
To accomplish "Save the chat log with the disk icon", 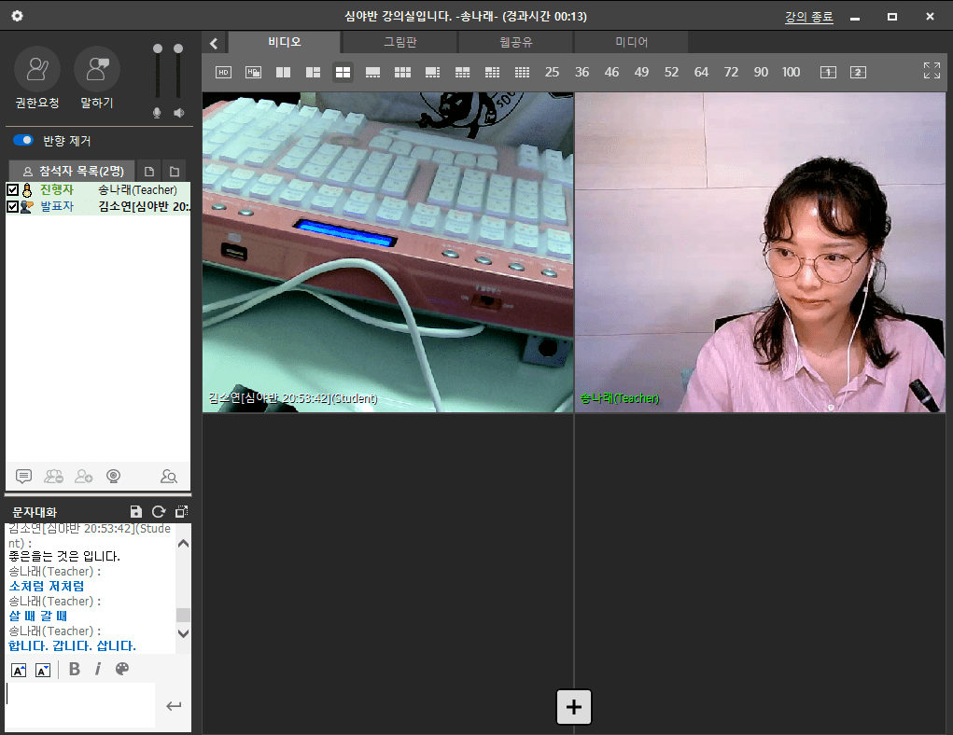I will (136, 511).
